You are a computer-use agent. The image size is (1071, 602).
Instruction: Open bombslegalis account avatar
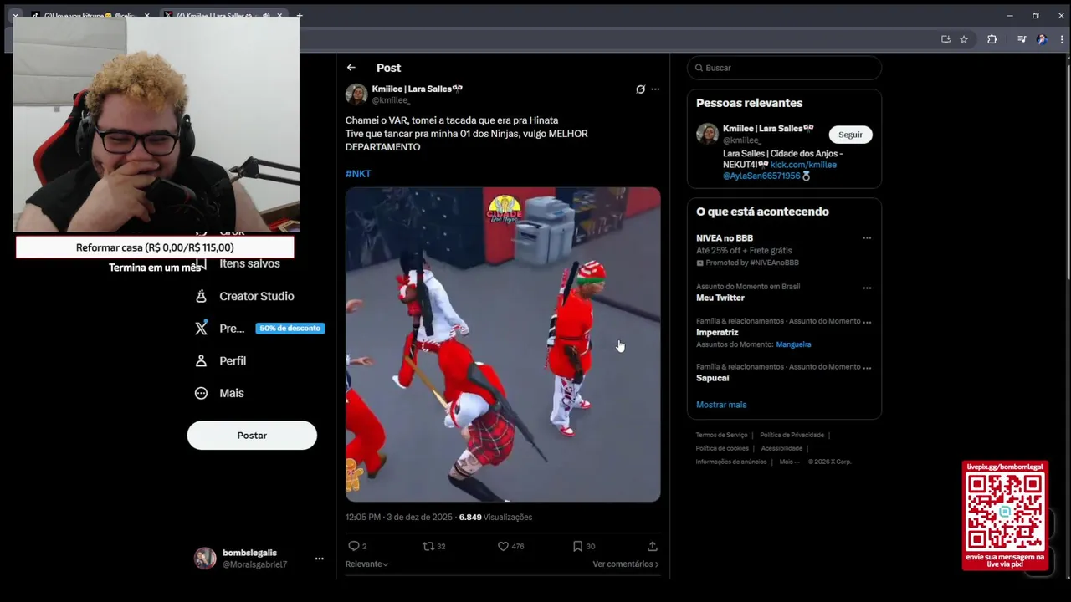coord(205,559)
